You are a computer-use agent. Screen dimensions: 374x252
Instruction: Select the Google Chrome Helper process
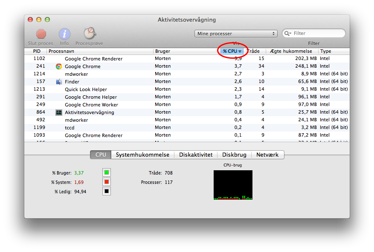187,97
